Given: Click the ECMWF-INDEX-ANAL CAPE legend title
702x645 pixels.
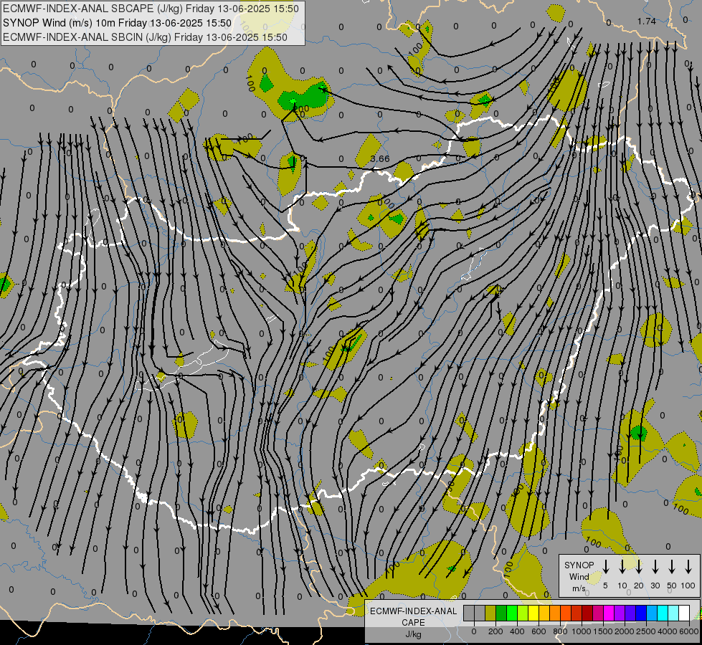Looking at the screenshot, I should pos(413,616).
